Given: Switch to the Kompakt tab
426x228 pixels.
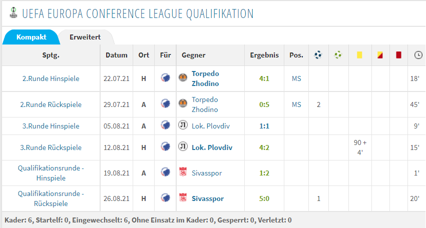Looking at the screenshot, I should pyautogui.click(x=31, y=37).
